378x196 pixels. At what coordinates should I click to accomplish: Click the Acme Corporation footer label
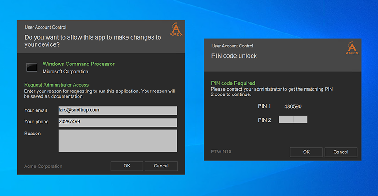click(x=43, y=166)
